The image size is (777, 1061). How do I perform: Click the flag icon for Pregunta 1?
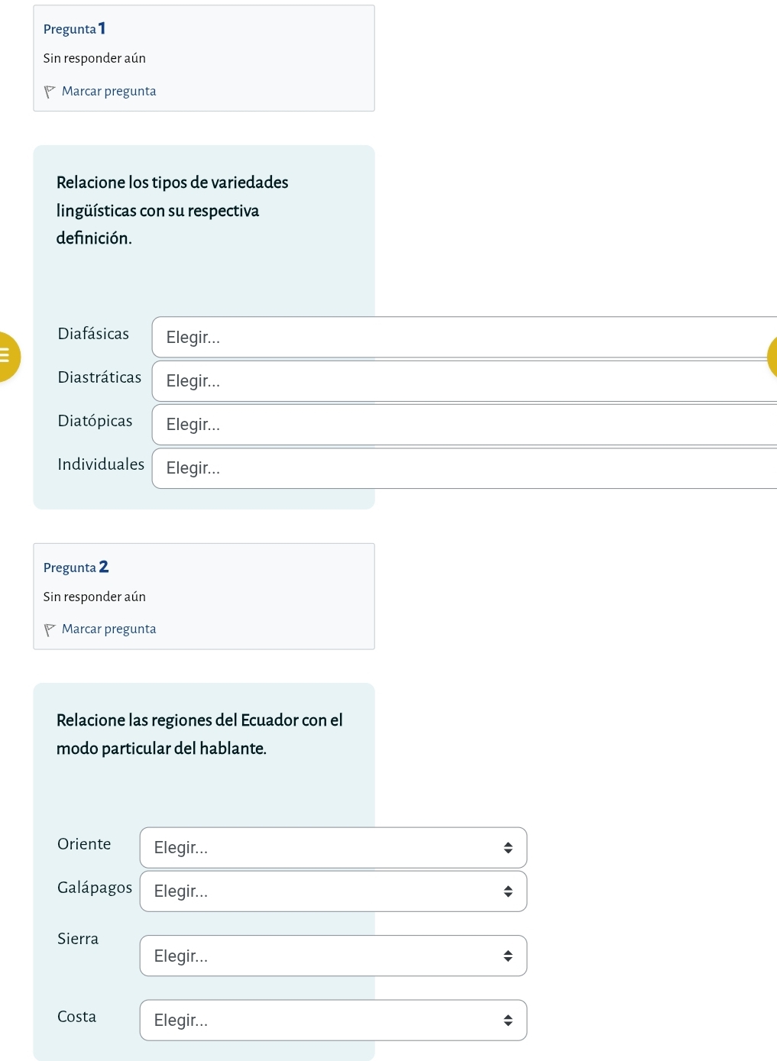pos(50,92)
